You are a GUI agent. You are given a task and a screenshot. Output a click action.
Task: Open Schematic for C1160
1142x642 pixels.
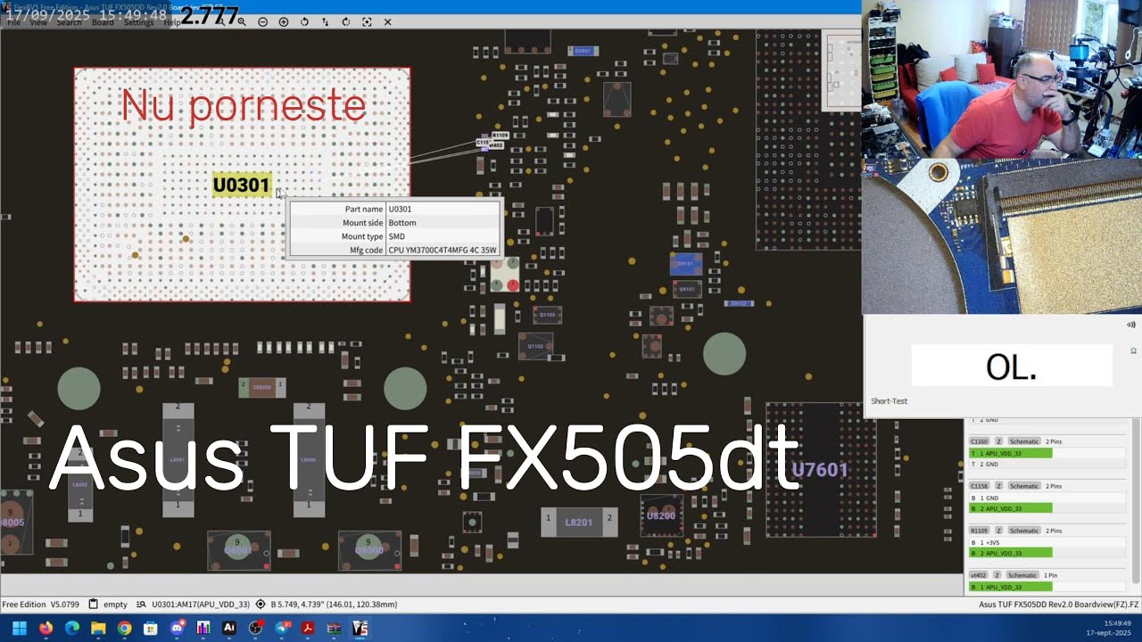(1024, 441)
